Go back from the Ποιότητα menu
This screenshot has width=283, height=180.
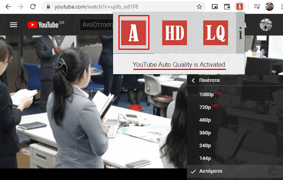tap(193, 80)
